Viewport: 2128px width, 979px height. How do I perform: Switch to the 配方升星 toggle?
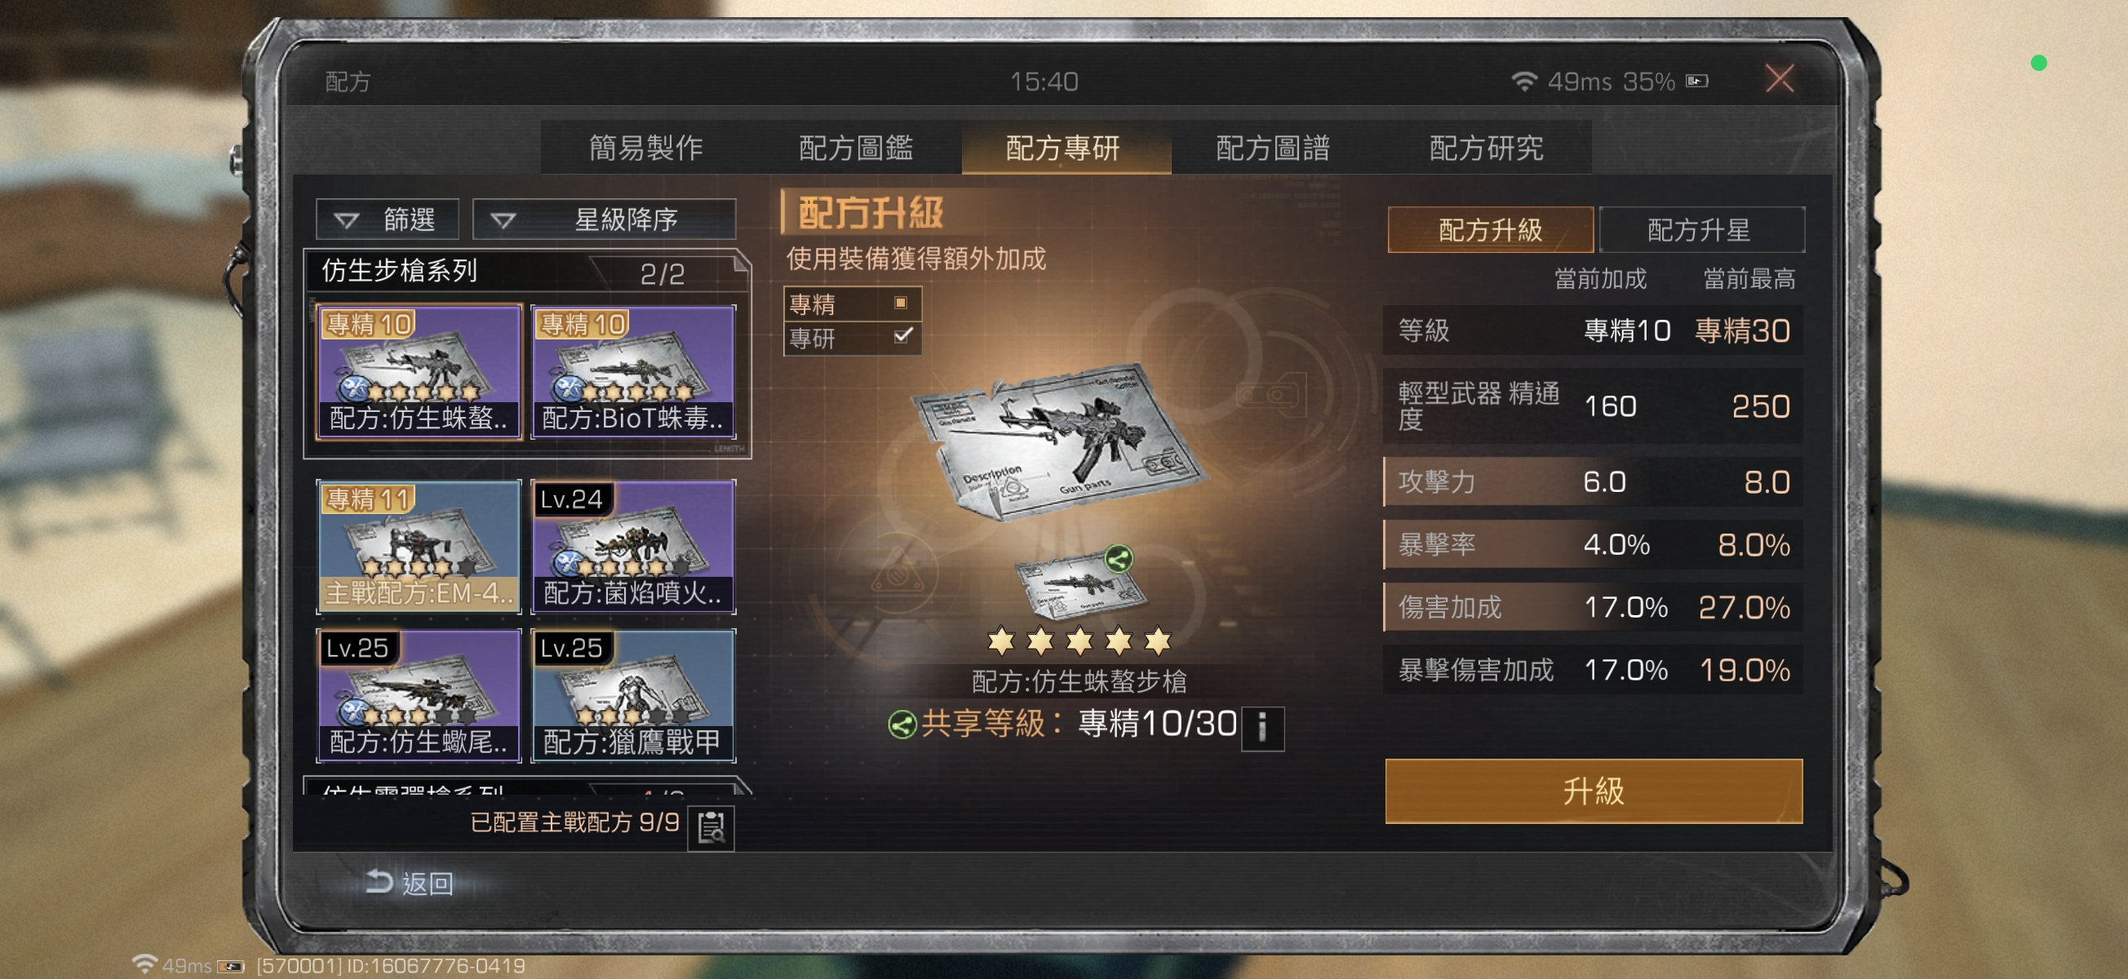1700,230
